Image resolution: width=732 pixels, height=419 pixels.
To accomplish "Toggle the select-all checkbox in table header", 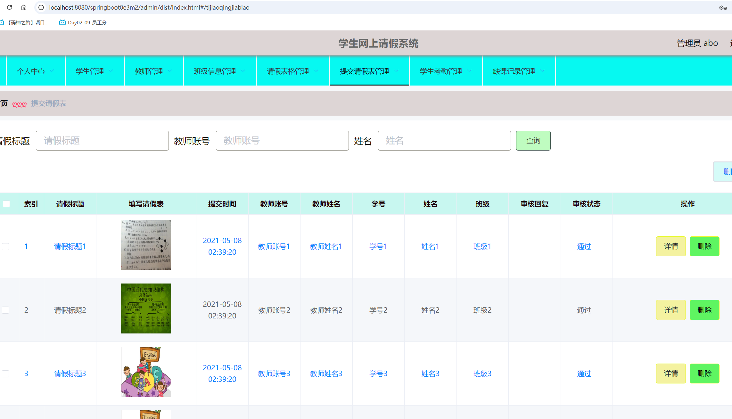I will tap(6, 204).
